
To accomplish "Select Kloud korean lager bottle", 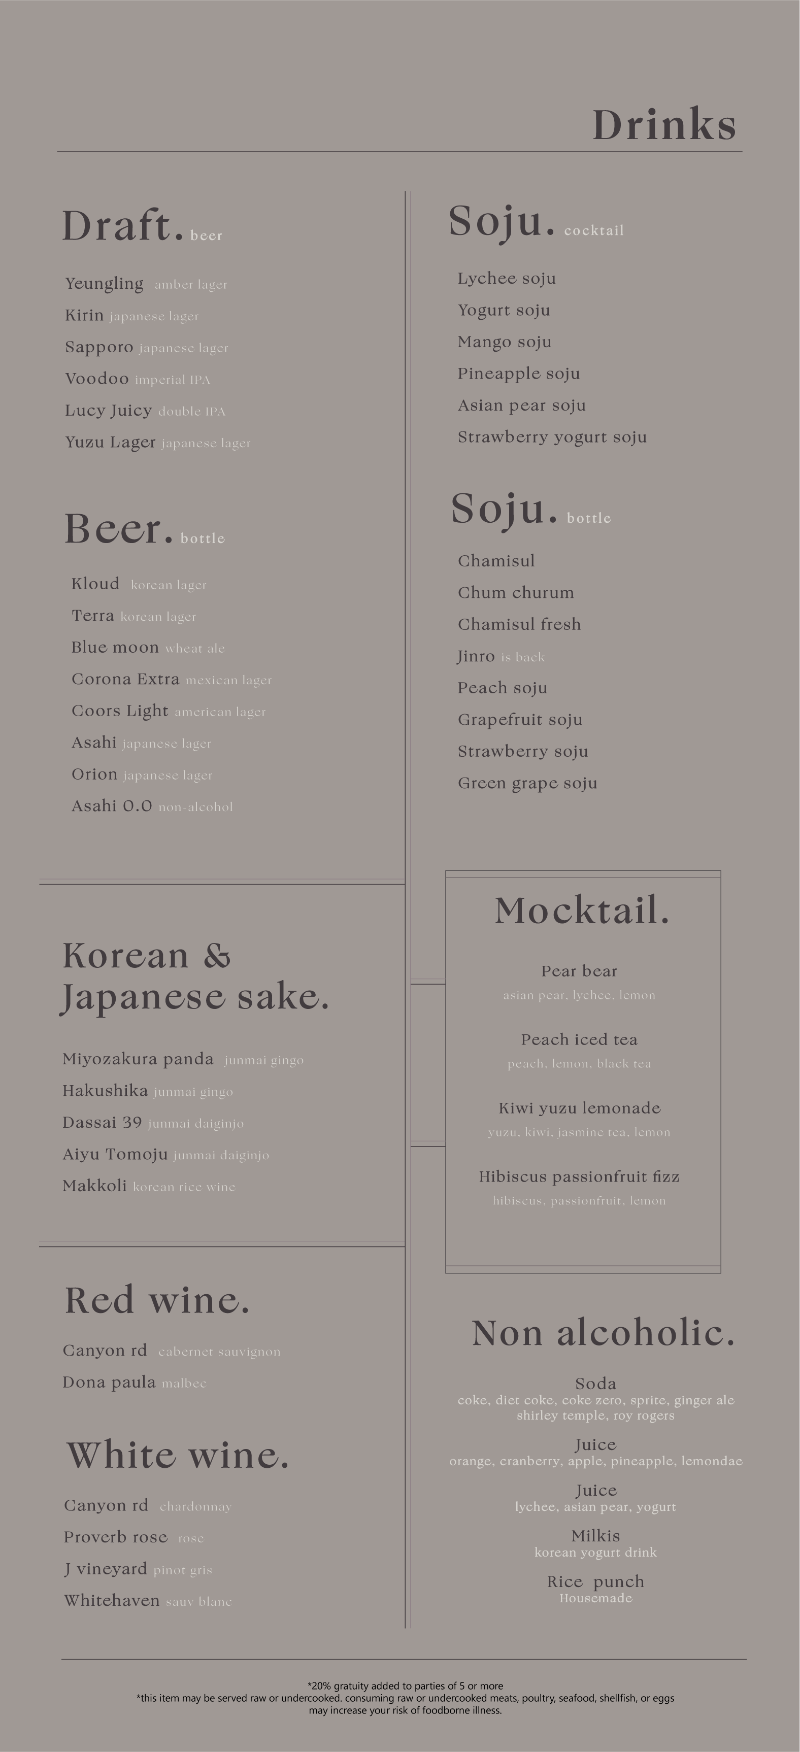I will coord(139,584).
